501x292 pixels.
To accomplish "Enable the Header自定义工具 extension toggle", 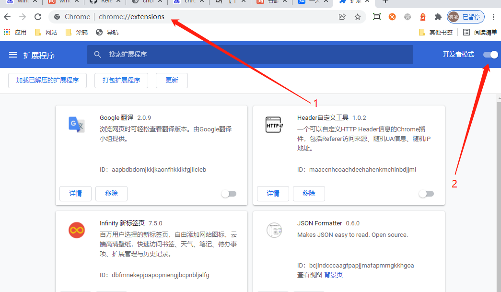I will pyautogui.click(x=426, y=194).
